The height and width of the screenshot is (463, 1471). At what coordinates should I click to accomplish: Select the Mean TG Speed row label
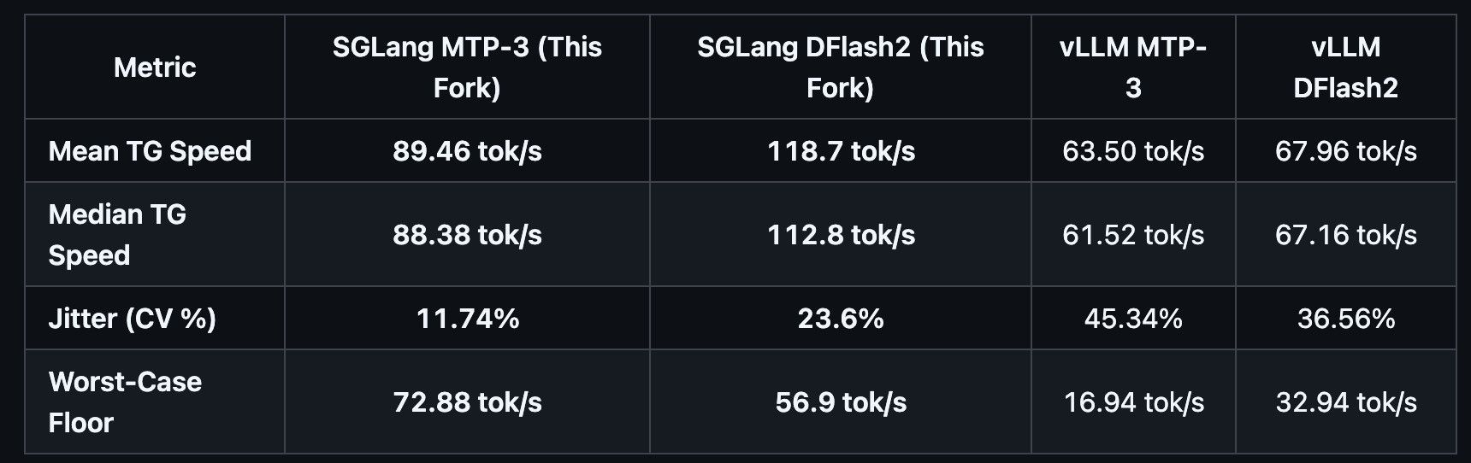tap(150, 151)
